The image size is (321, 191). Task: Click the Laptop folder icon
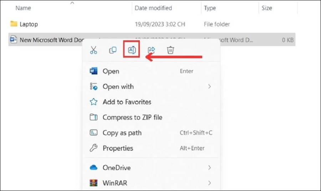(x=14, y=24)
